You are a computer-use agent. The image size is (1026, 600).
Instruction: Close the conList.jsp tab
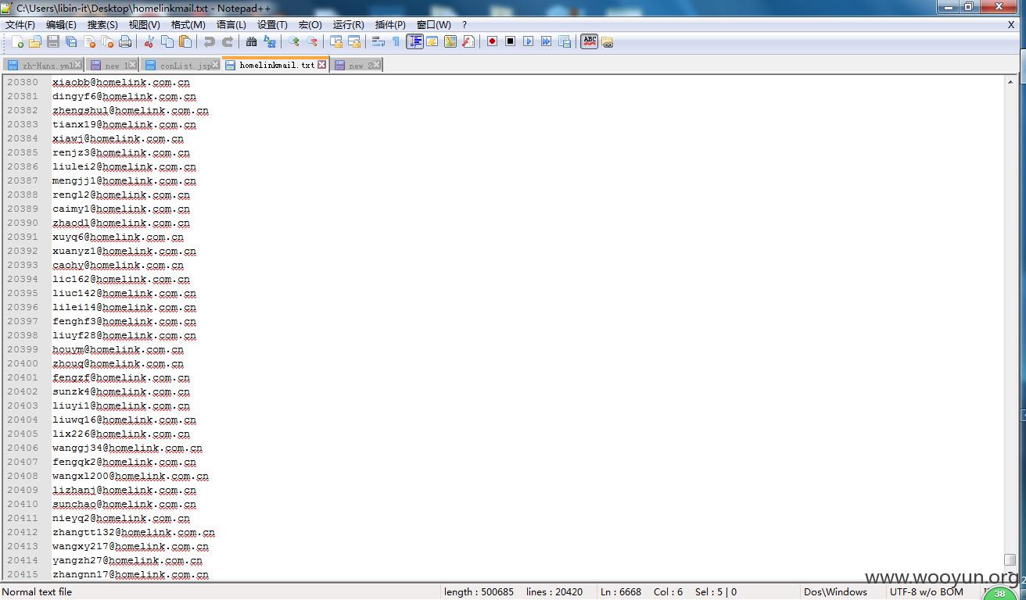pyautogui.click(x=215, y=65)
